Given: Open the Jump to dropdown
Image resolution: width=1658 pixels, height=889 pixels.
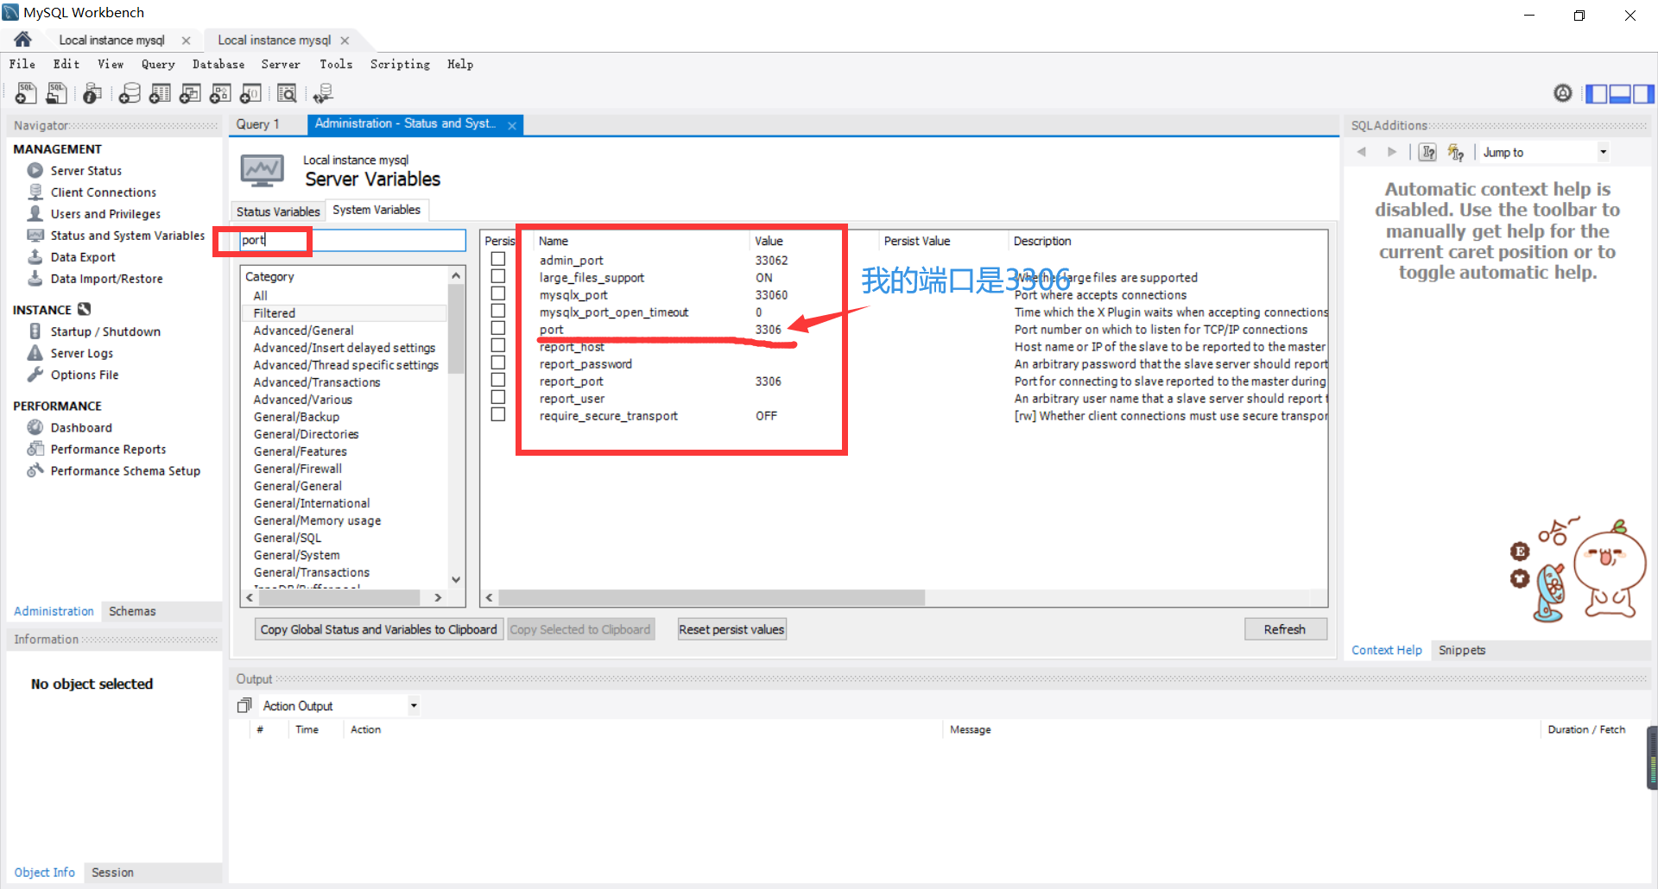Looking at the screenshot, I should [1603, 152].
